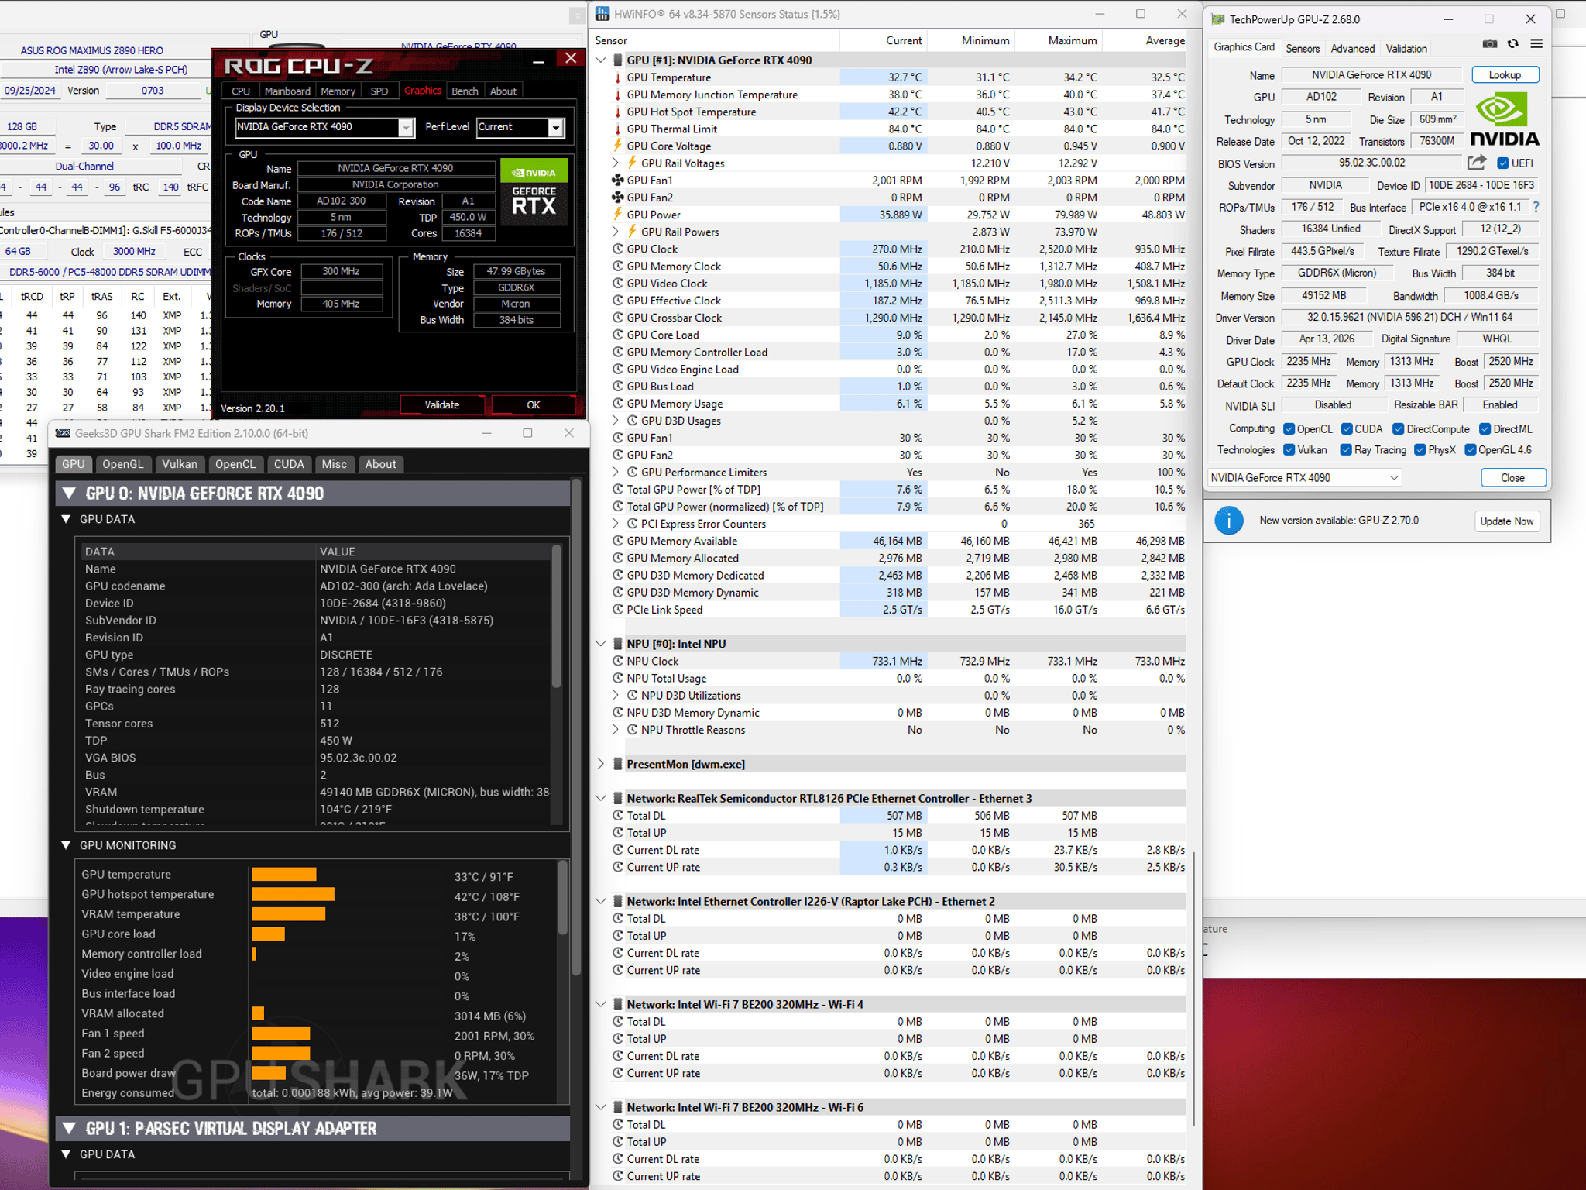Open the GPU selection dropdown in GPU-Z
The height and width of the screenshot is (1190, 1586).
[1304, 477]
